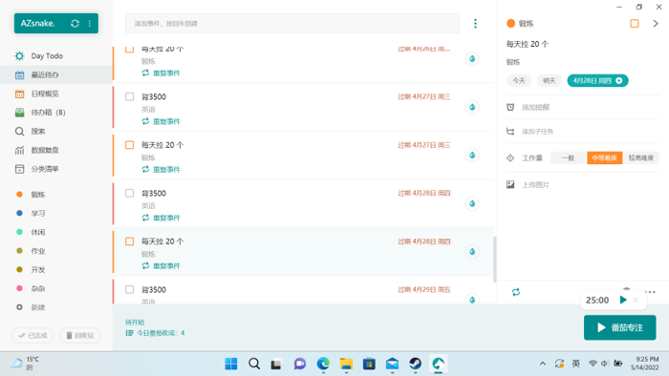Focus the 添加事件 input field

click(292, 24)
